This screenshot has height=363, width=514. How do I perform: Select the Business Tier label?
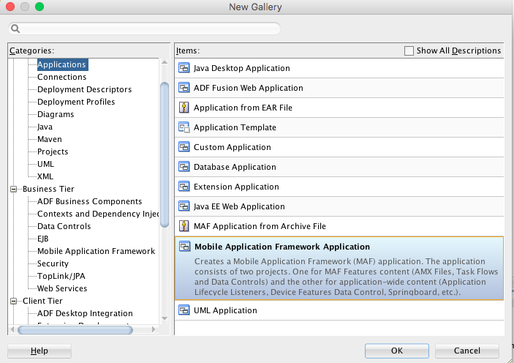[x=48, y=189]
